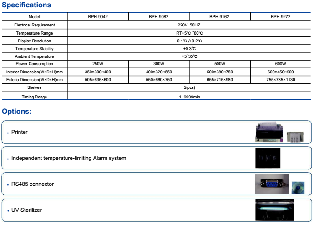Click the ±0.3℃ value
314x225 pixels.
tap(189, 49)
